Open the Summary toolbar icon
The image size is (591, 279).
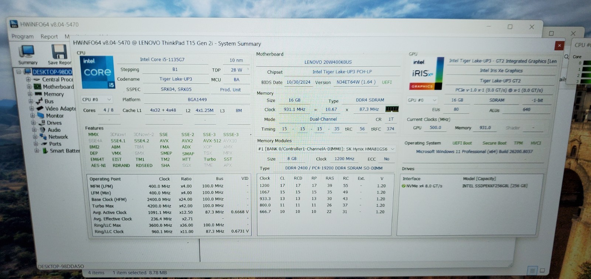(x=28, y=55)
